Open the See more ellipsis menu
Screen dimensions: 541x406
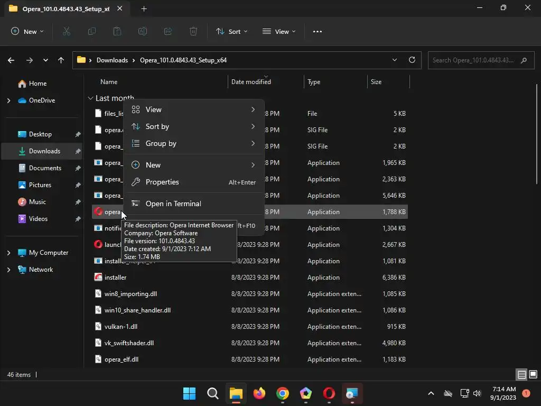click(x=318, y=31)
